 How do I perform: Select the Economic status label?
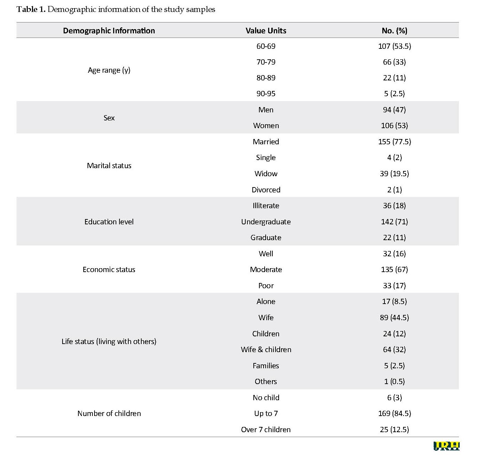pyautogui.click(x=109, y=269)
